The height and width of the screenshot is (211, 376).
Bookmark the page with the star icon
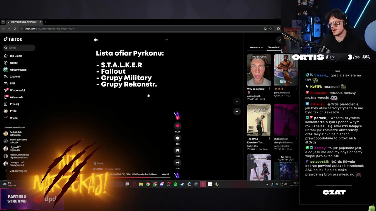click(271, 28)
